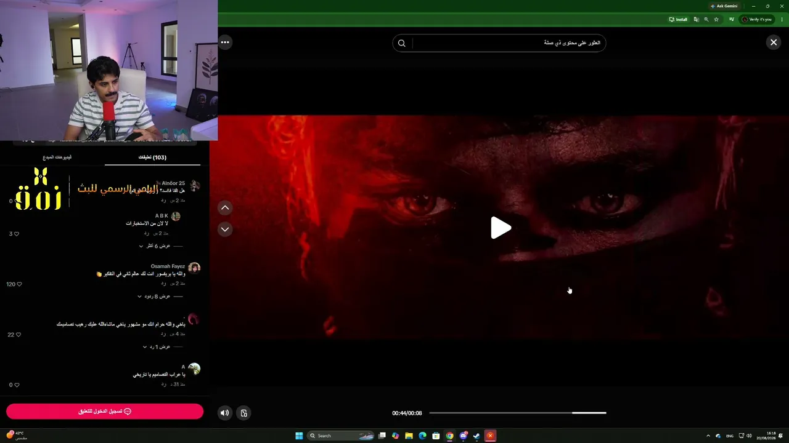
Task: Open Microsoft Store from the taskbar
Action: [x=436, y=436]
